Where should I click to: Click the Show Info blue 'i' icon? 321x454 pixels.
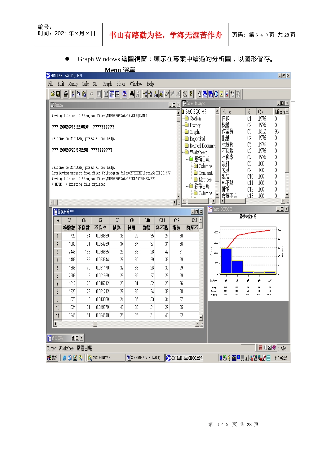click(216, 94)
